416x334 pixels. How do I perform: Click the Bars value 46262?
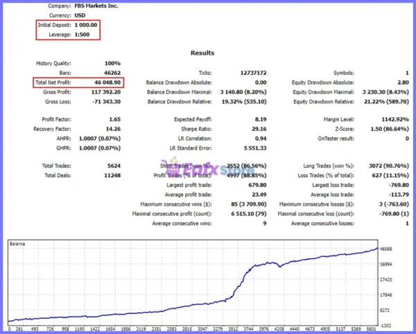click(112, 73)
